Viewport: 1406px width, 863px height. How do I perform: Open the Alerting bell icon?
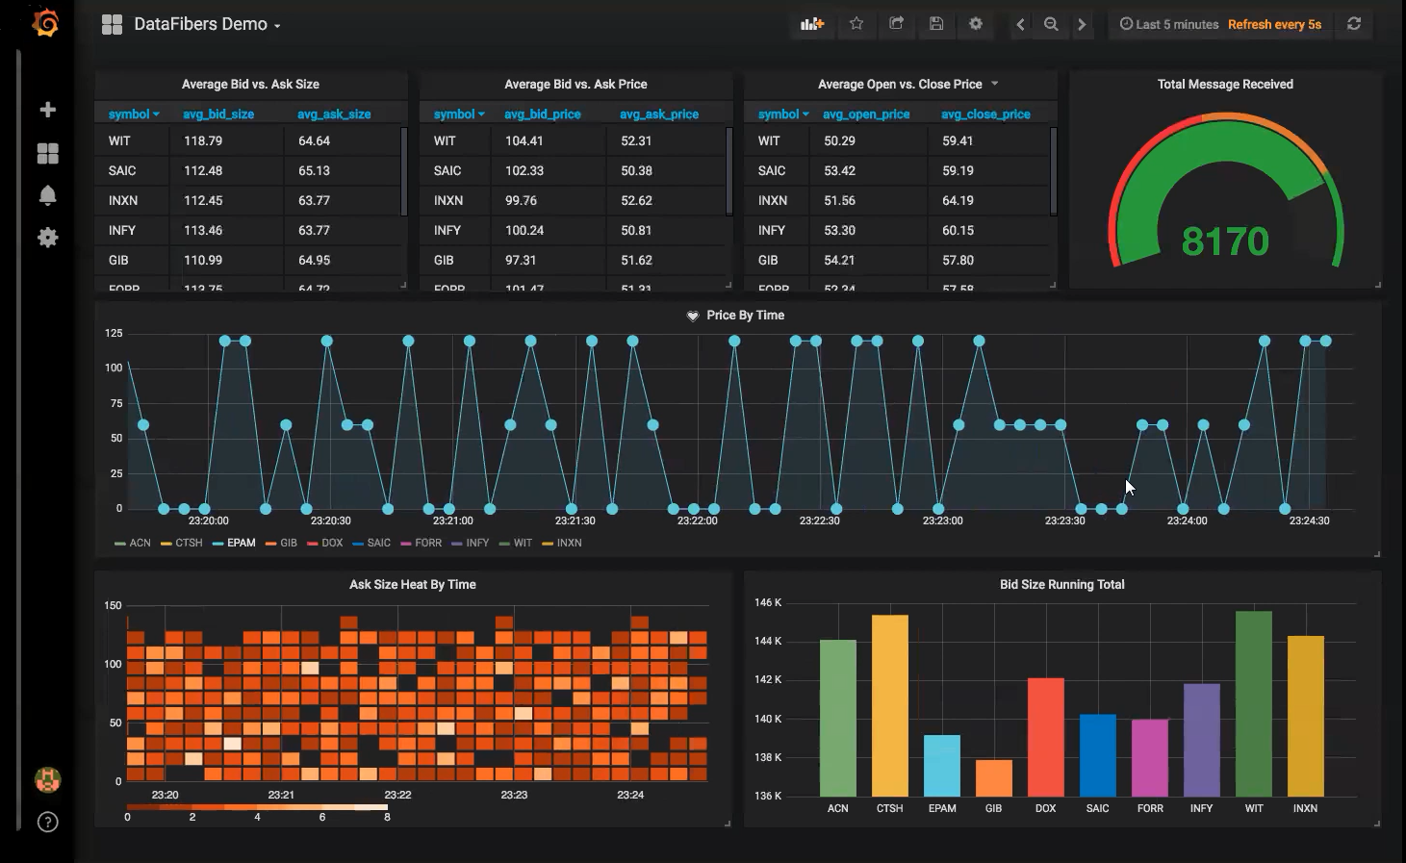coord(47,195)
